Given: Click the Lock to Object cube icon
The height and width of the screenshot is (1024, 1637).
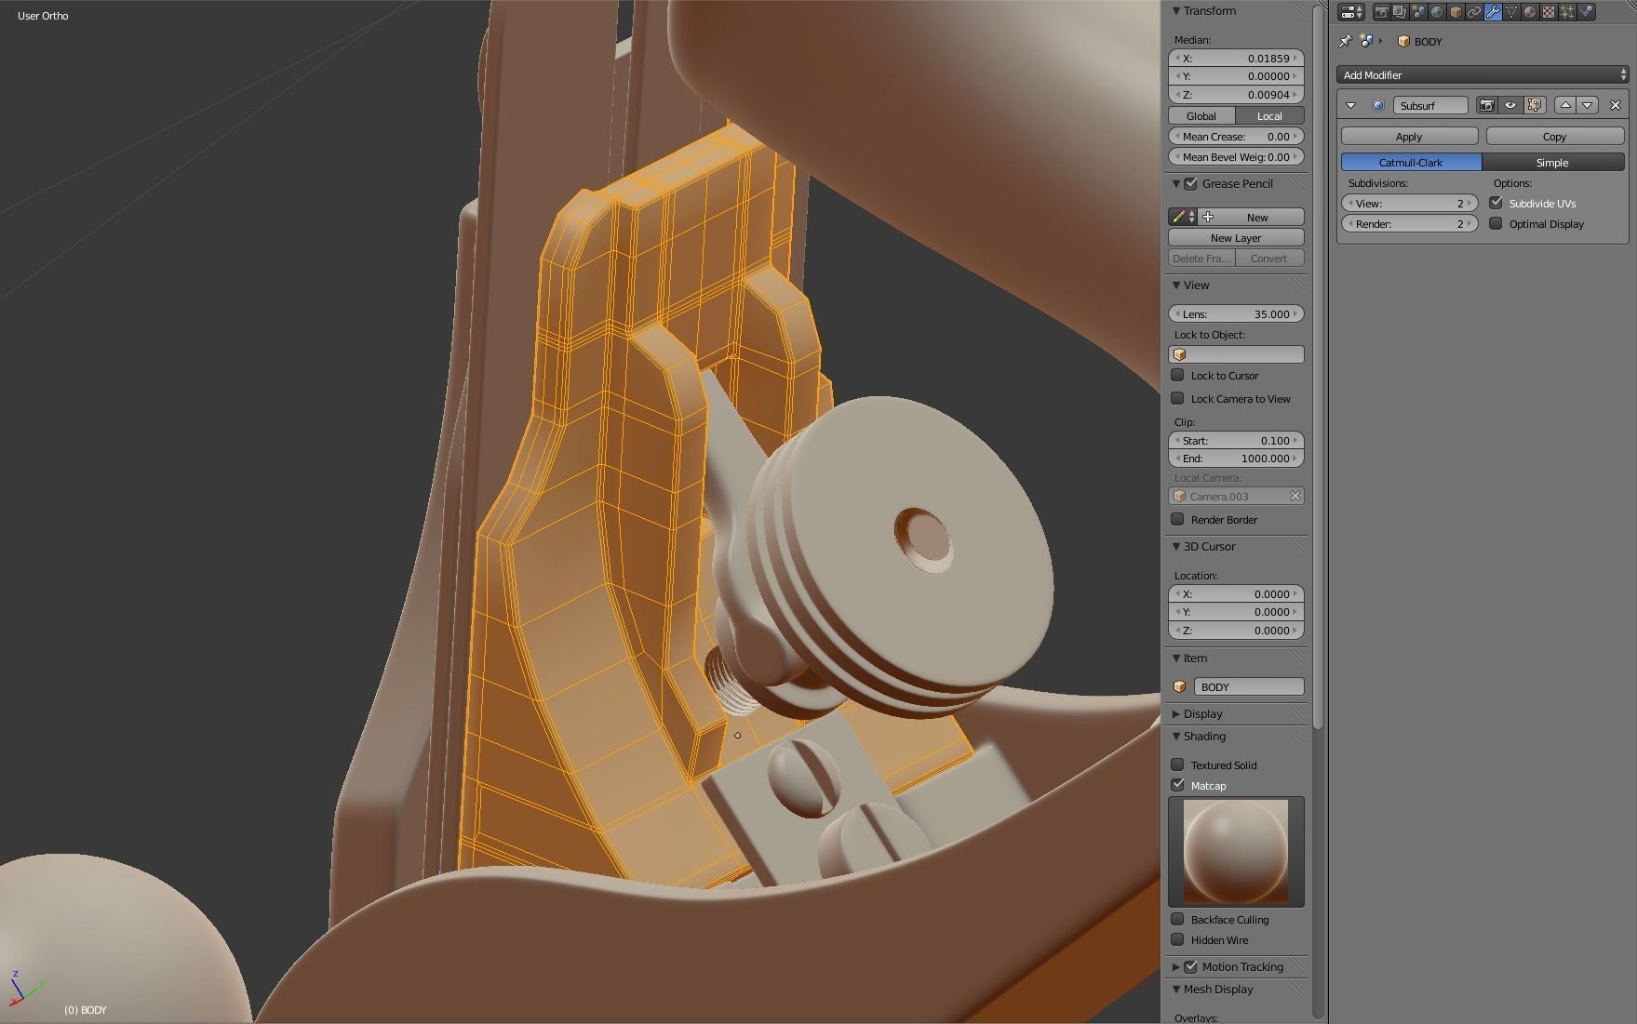Looking at the screenshot, I should [1180, 354].
